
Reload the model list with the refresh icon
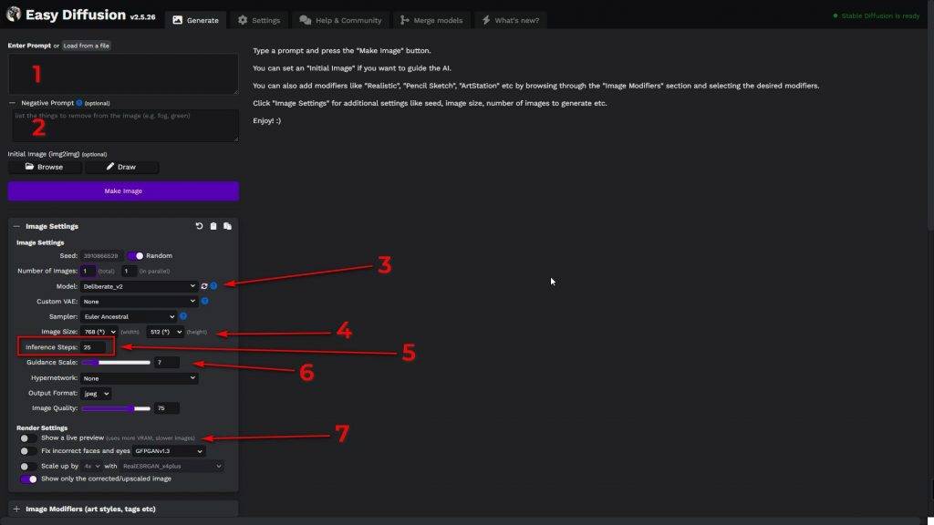tap(204, 286)
